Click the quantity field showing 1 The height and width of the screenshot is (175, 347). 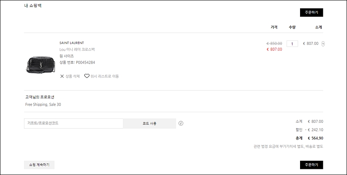(292, 44)
